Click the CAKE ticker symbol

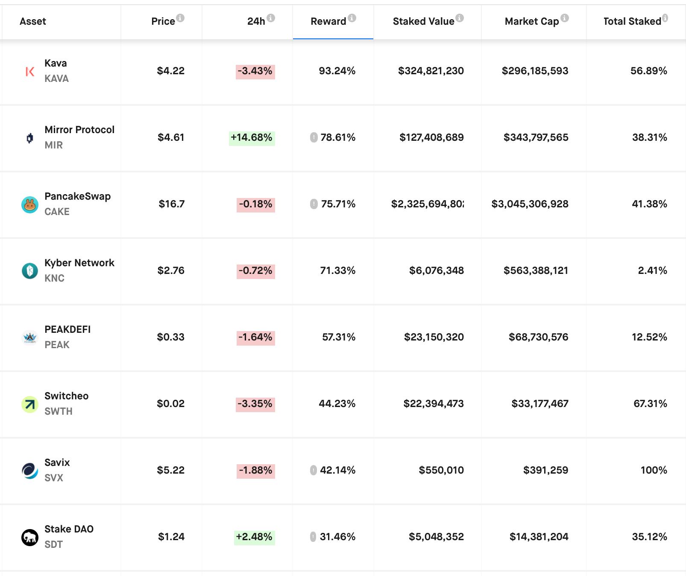pyautogui.click(x=57, y=212)
